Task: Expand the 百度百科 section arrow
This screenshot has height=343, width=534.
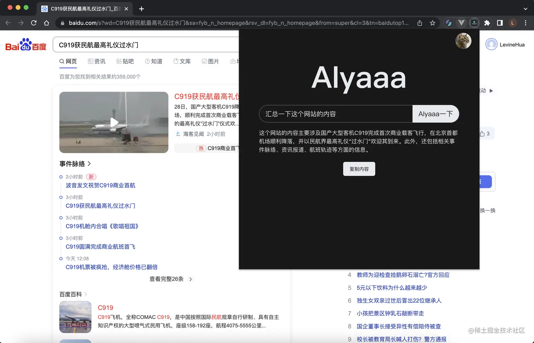Action: click(86, 294)
